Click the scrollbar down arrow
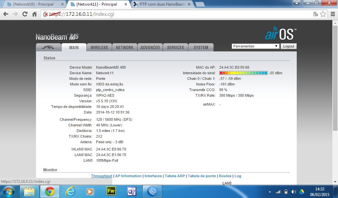Screen dimensions: 338x198 335,182
